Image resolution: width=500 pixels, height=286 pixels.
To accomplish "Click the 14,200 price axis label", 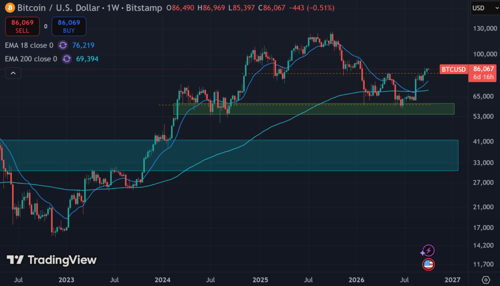I will (483, 245).
